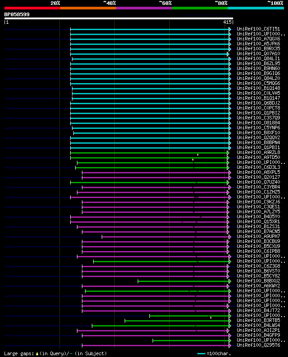Open hit UniRef100_A6KWY2

[258, 286]
